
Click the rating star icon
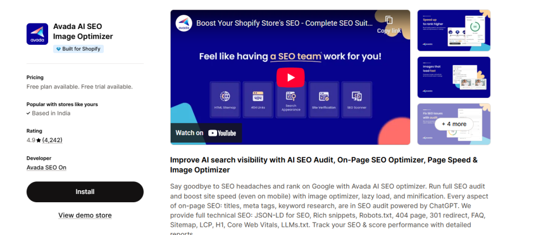pos(38,140)
